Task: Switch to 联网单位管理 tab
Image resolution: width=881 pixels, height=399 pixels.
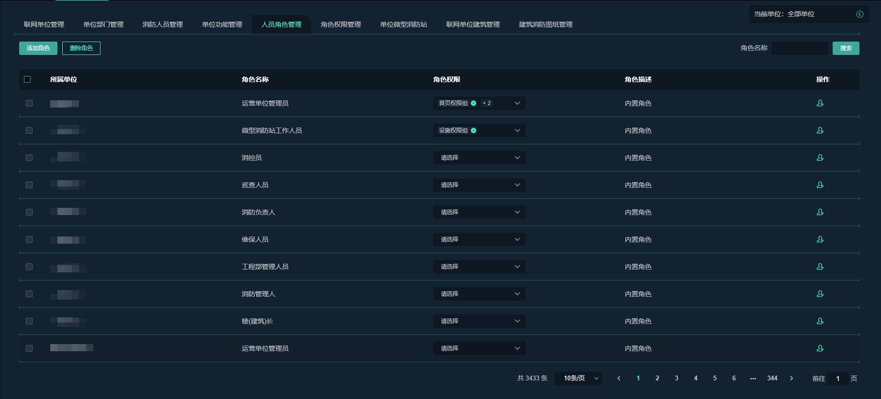Action: [x=44, y=24]
